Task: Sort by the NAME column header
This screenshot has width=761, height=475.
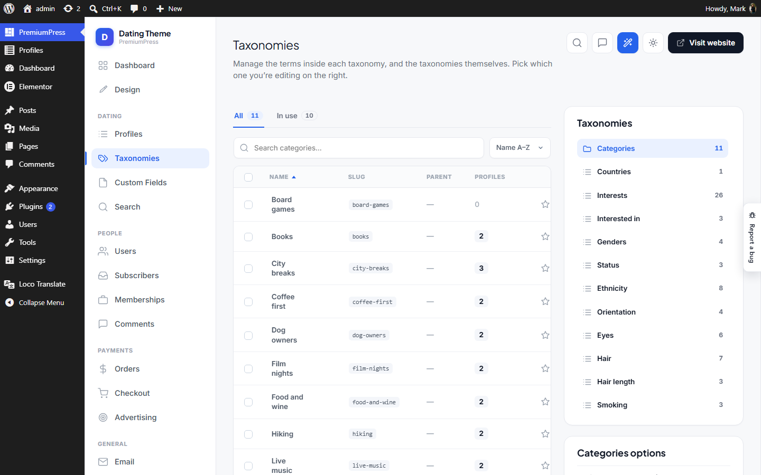Action: pos(282,177)
